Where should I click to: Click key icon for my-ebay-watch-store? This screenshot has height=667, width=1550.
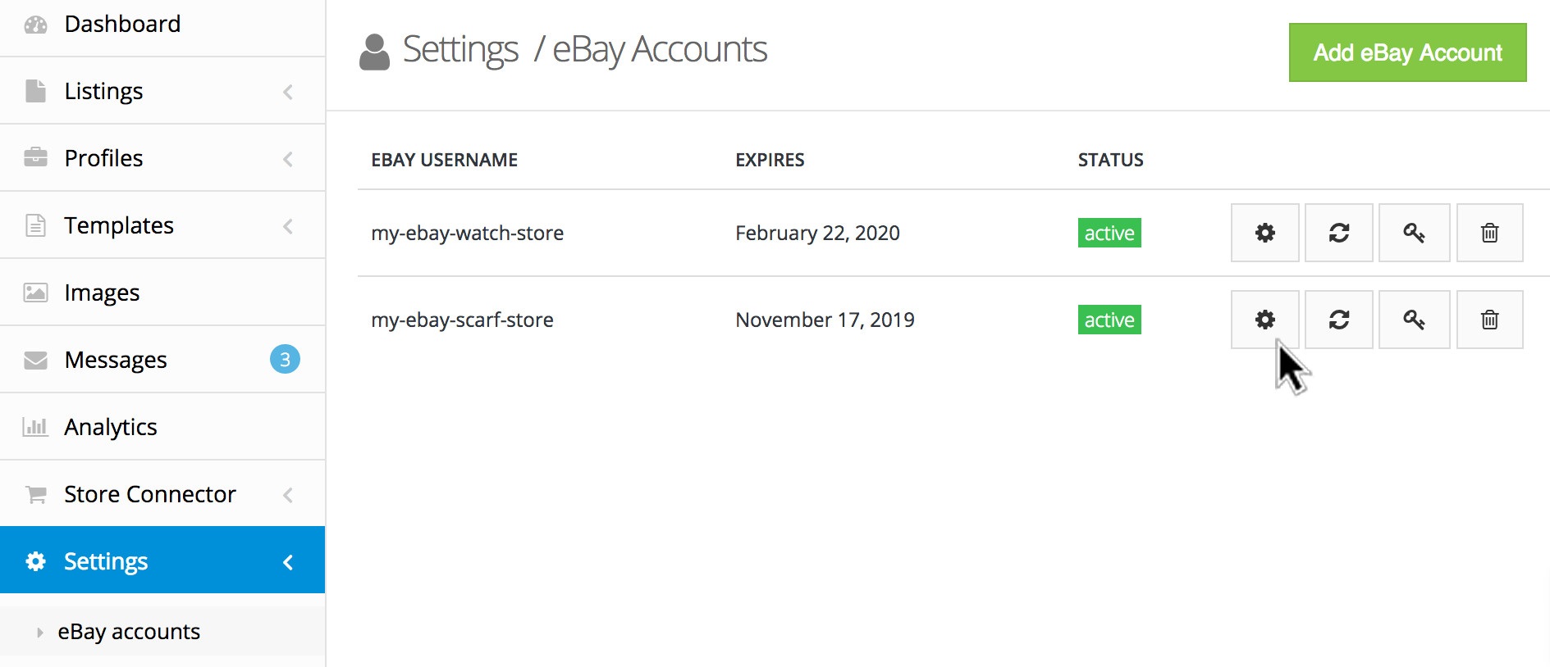(x=1414, y=233)
